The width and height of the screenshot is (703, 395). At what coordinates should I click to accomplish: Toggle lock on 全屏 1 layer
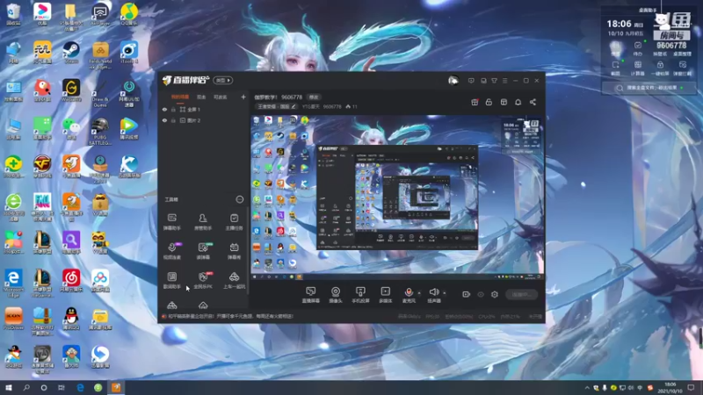point(173,109)
